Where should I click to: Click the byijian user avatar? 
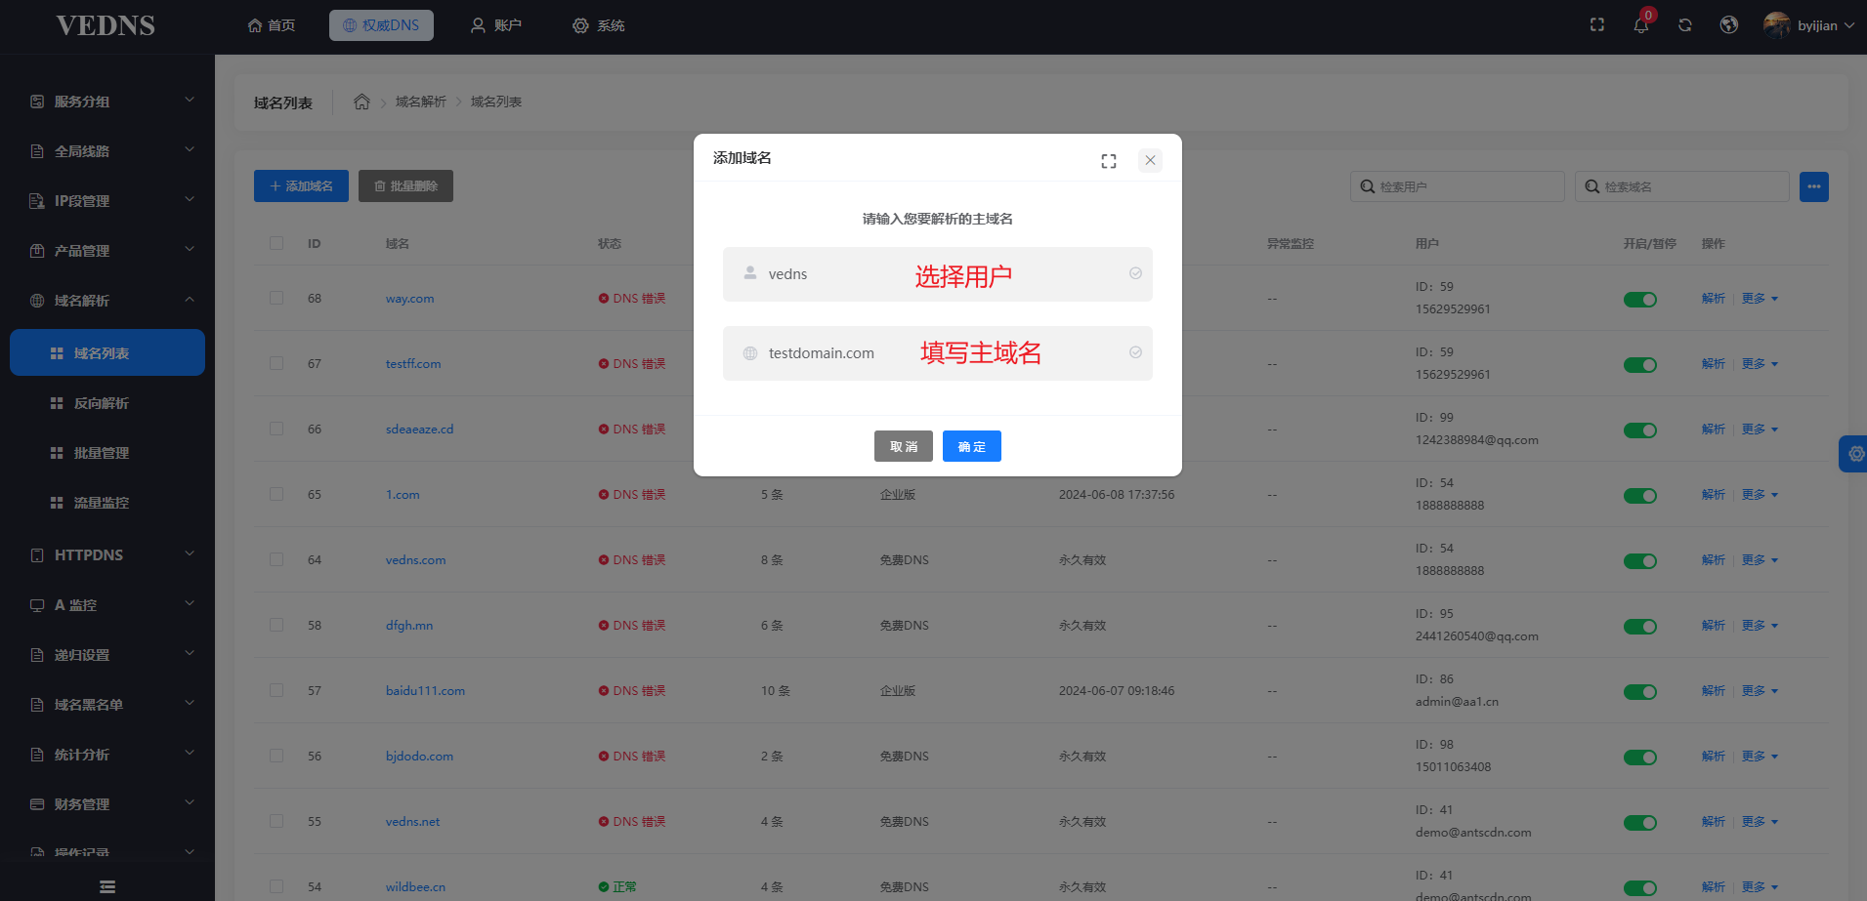(1777, 25)
